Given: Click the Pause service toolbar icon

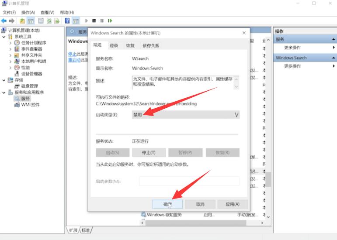Looking at the screenshot, I should (x=102, y=21).
